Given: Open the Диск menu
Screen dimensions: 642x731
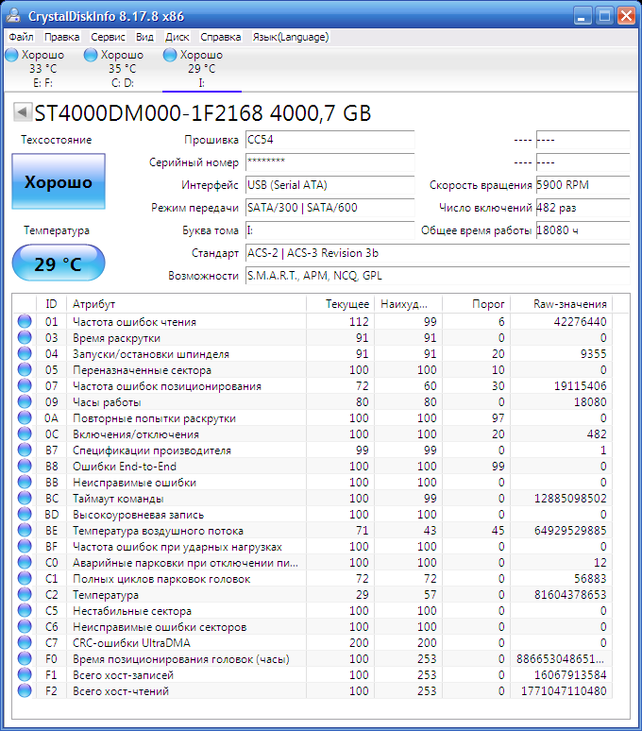Looking at the screenshot, I should [x=177, y=37].
